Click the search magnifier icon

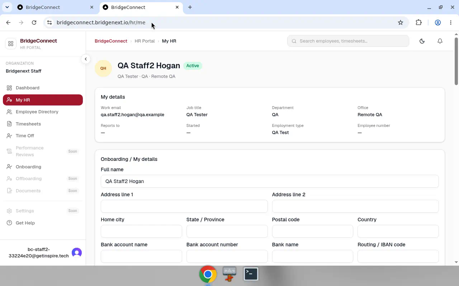[x=294, y=41]
